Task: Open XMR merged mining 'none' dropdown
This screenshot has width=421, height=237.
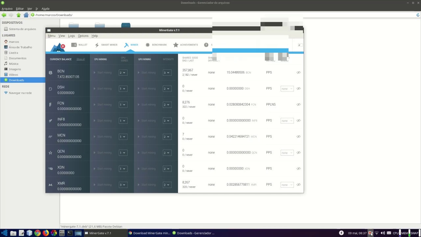Action: pyautogui.click(x=287, y=185)
